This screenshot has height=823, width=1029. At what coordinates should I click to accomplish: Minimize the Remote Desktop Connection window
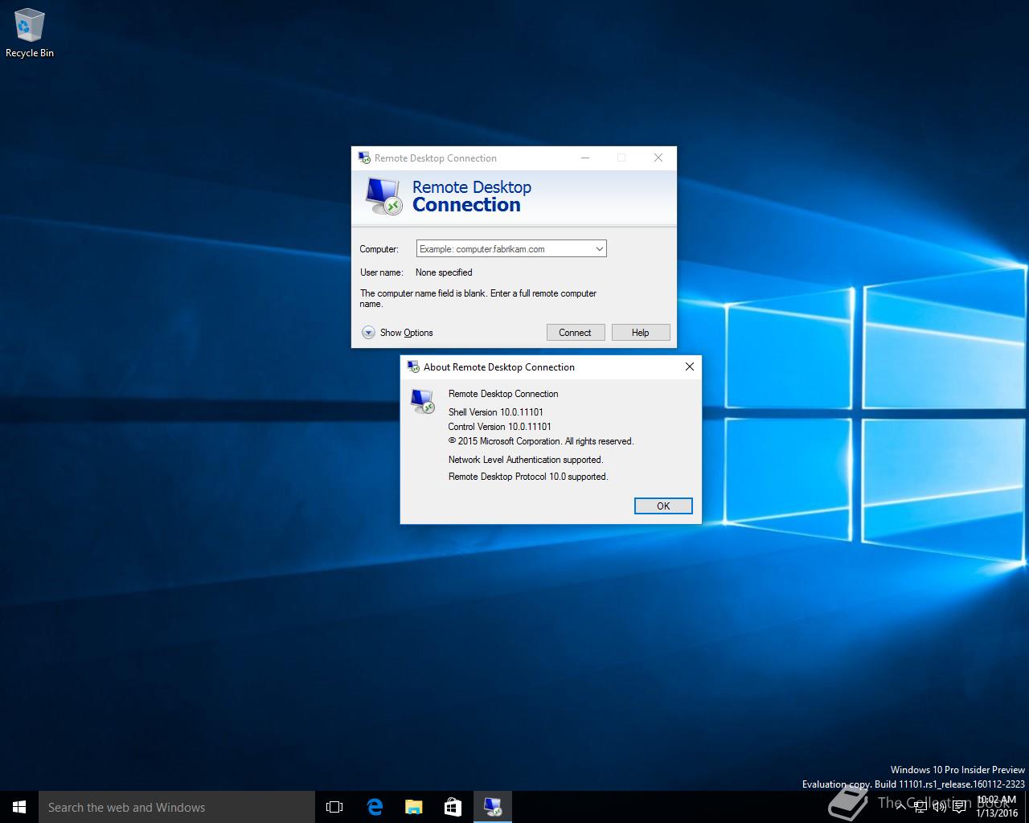pos(585,158)
